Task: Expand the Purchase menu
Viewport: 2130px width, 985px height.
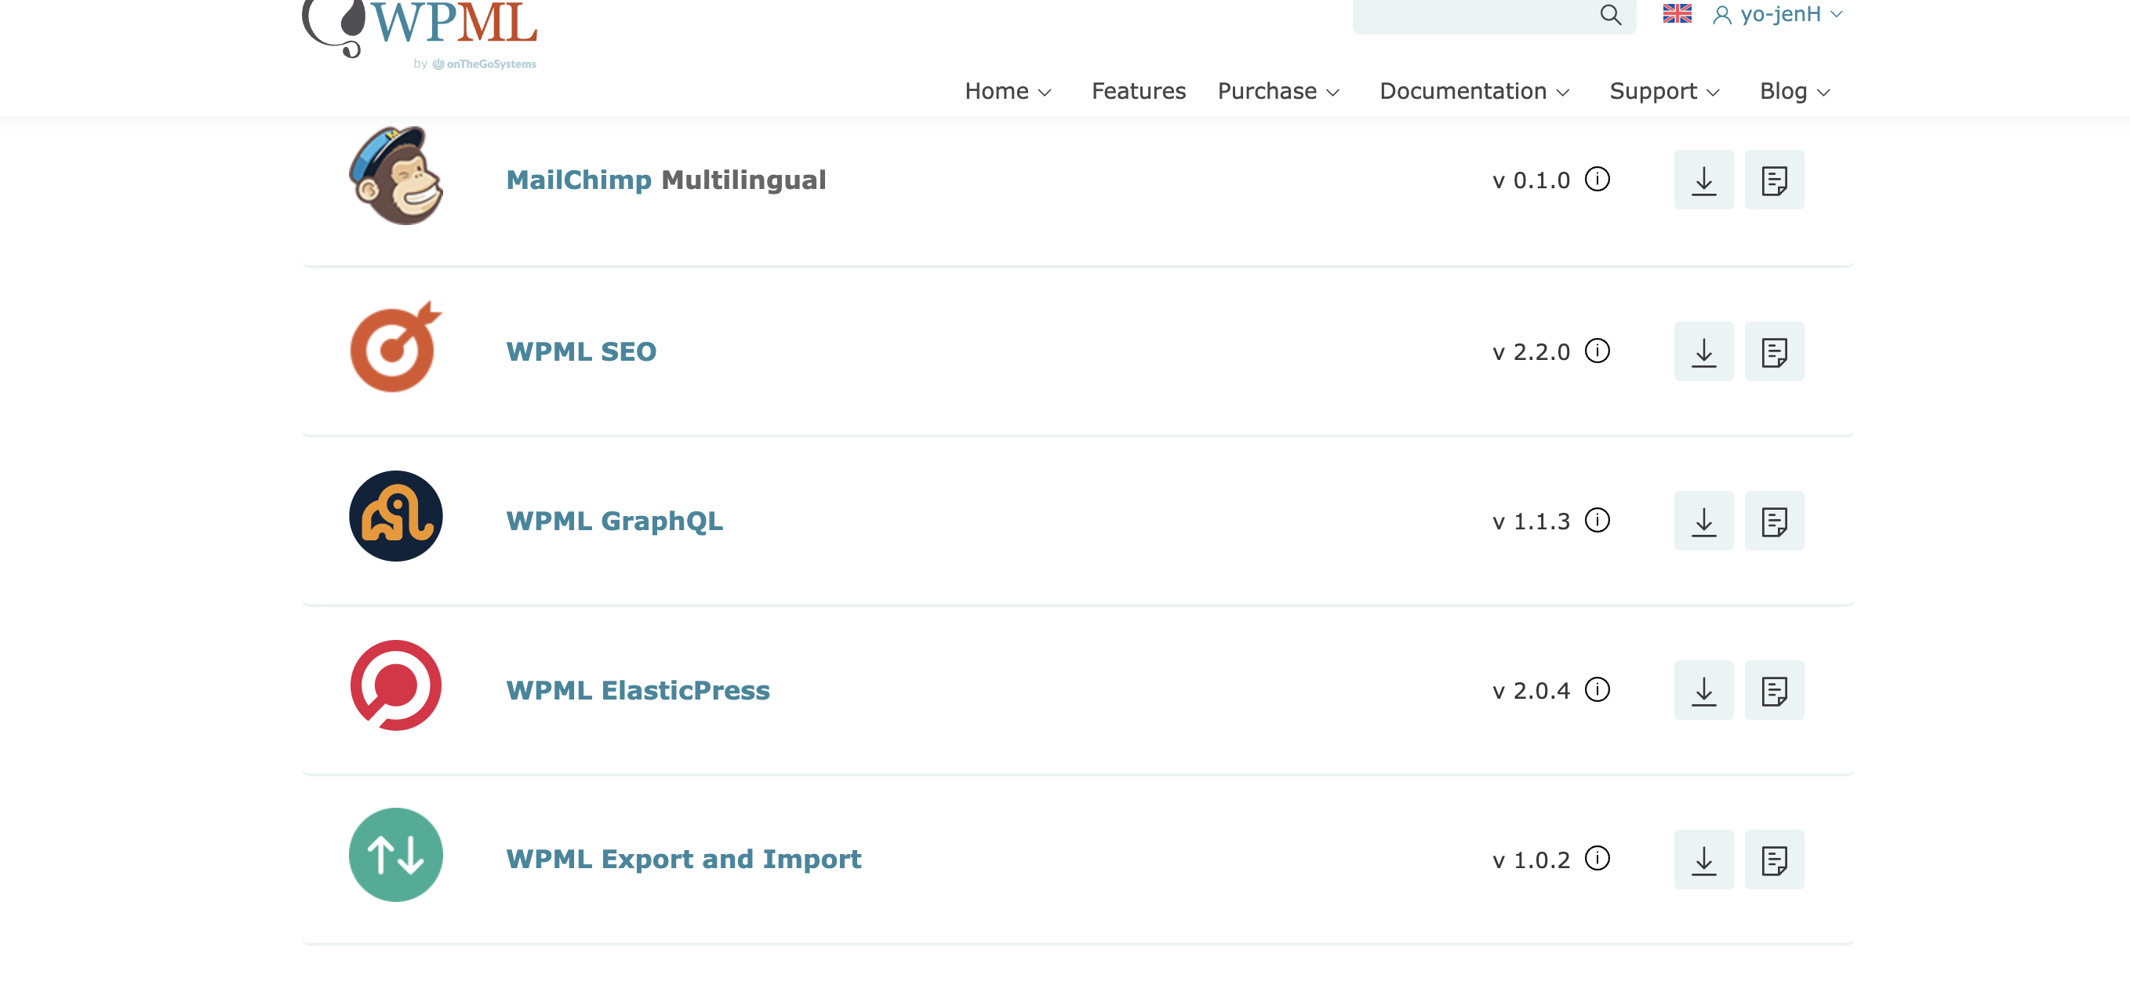Action: pyautogui.click(x=1278, y=91)
